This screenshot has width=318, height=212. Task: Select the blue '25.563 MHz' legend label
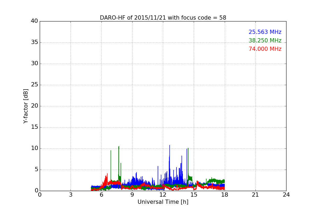[265, 32]
